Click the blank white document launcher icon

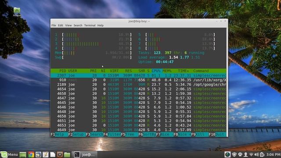point(53,154)
